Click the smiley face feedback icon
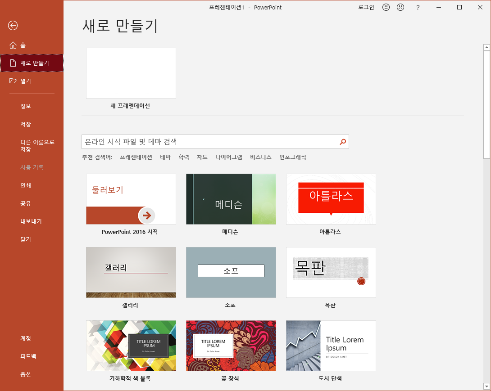 [x=386, y=7]
